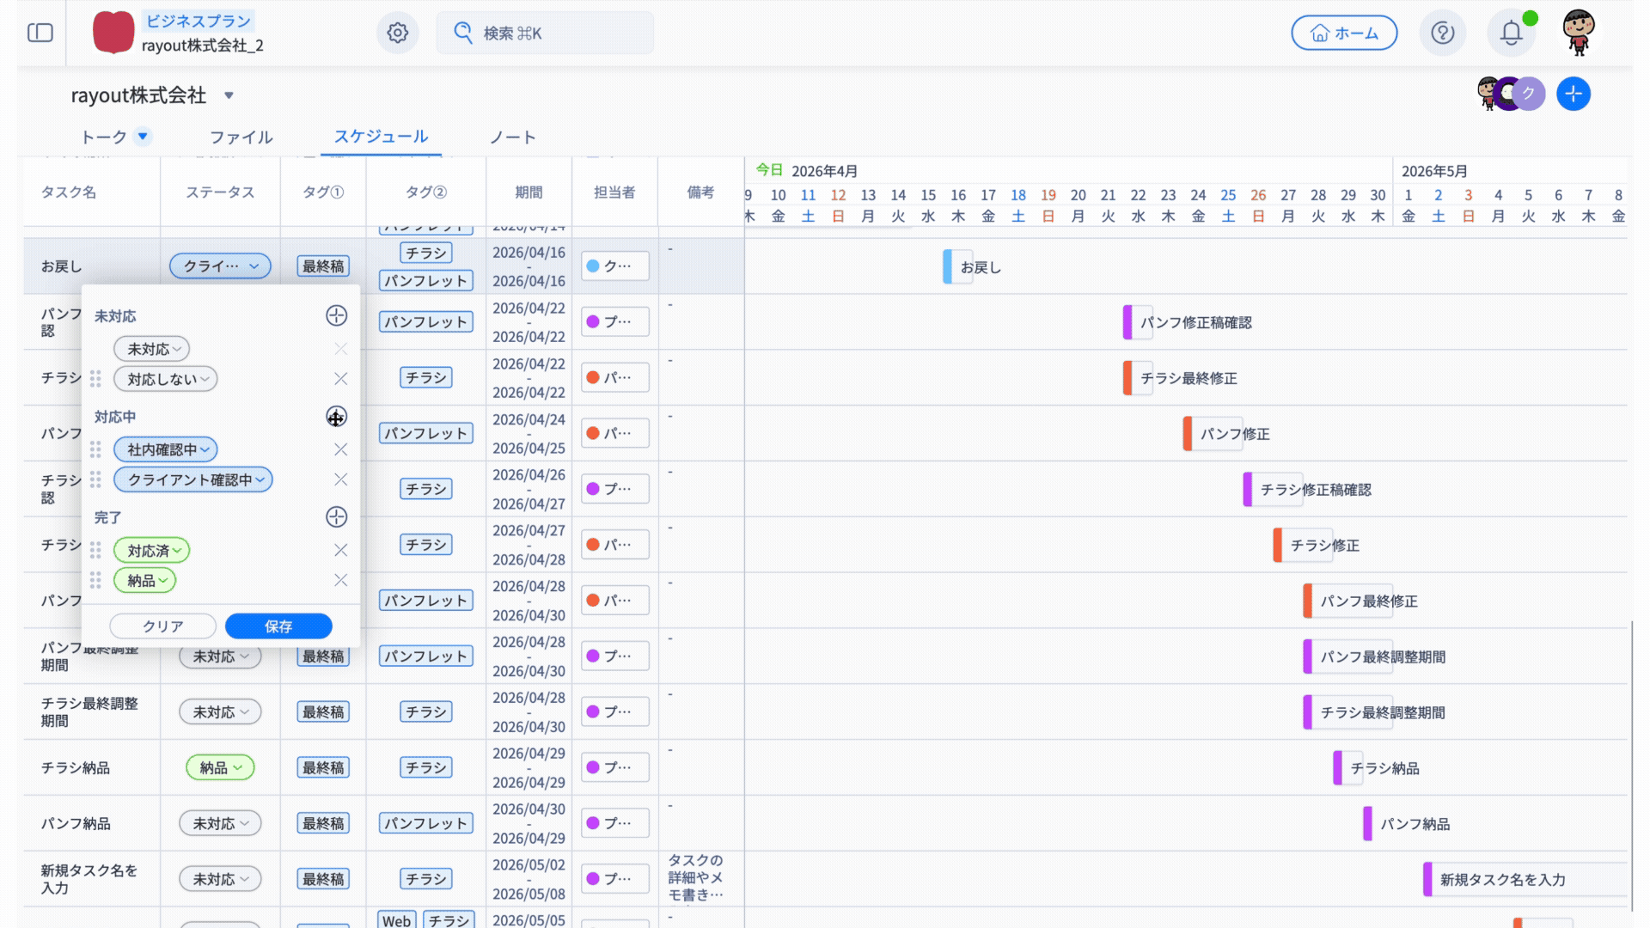Image resolution: width=1650 pixels, height=928 pixels.
Task: Open チラシ納品 row's 納品 status dropdown
Action: [x=220, y=767]
